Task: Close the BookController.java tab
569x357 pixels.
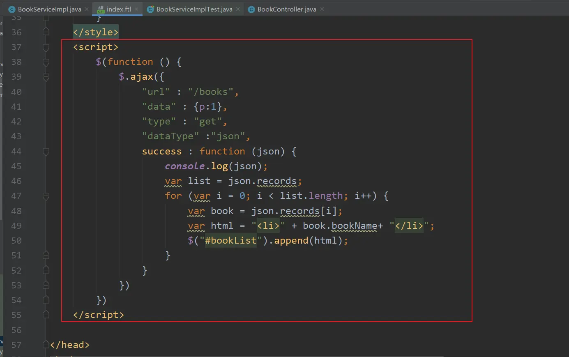Action: (322, 9)
